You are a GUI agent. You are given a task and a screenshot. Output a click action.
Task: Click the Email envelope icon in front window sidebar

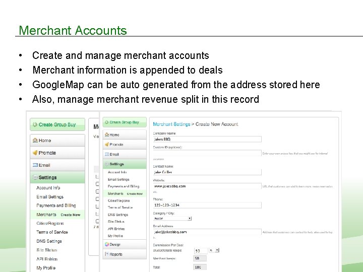coord(107,154)
